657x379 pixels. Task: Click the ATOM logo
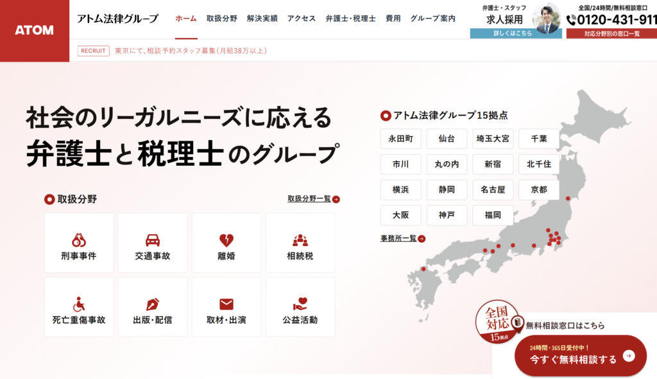point(35,30)
